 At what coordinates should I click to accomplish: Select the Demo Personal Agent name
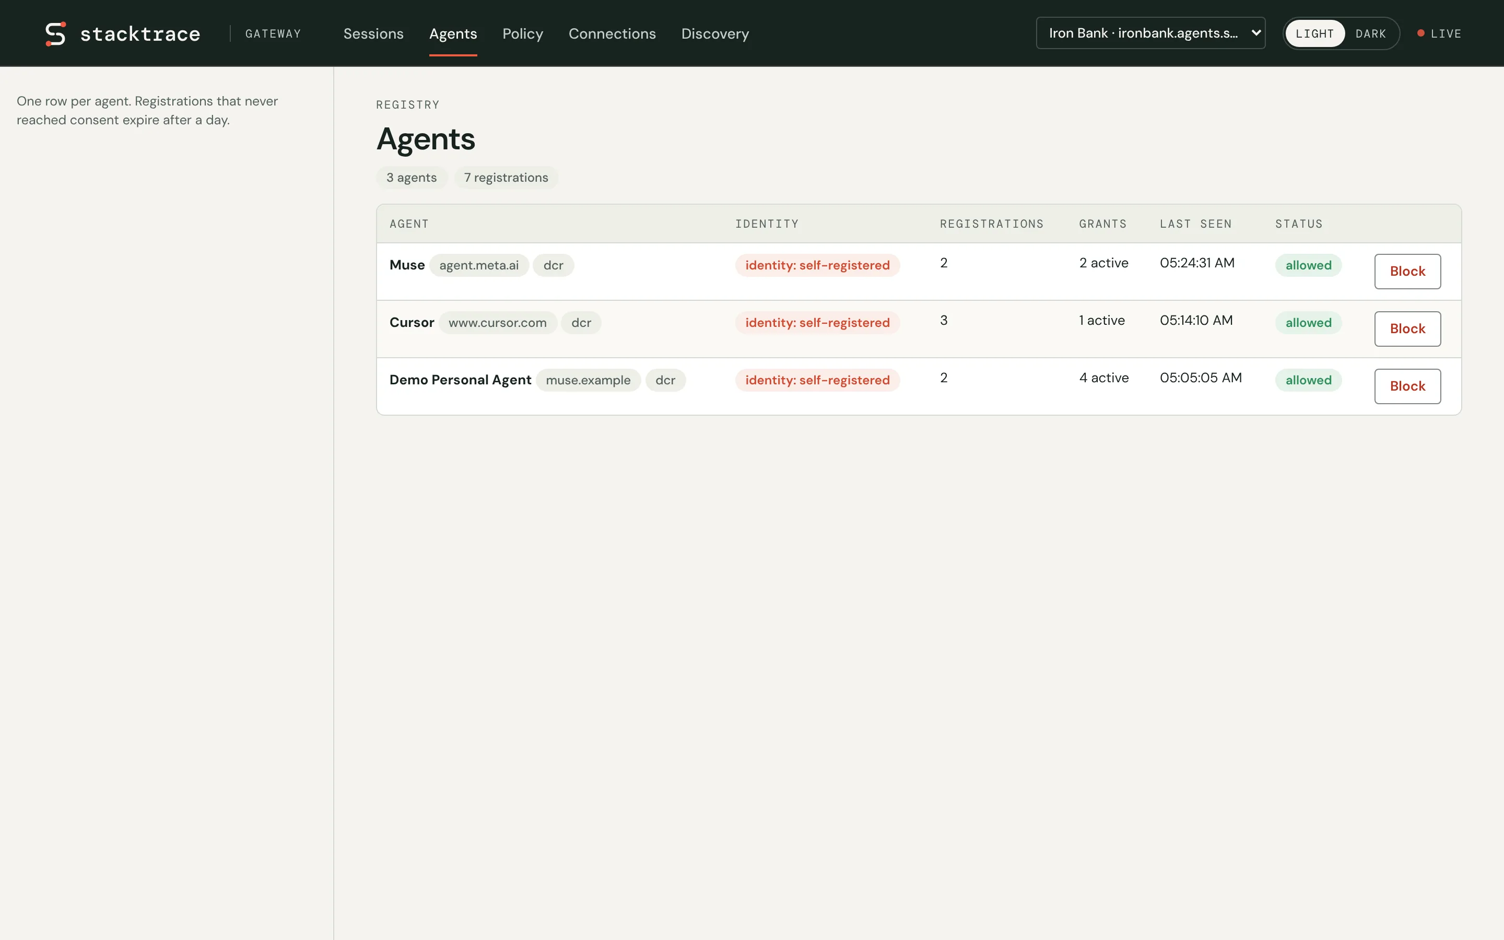click(460, 381)
